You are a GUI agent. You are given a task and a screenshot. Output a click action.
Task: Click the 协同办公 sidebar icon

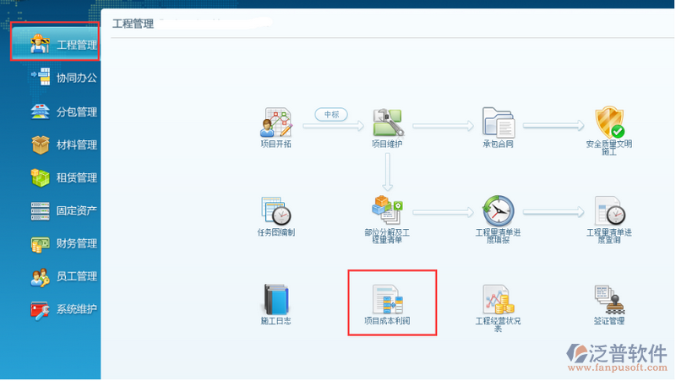click(41, 77)
